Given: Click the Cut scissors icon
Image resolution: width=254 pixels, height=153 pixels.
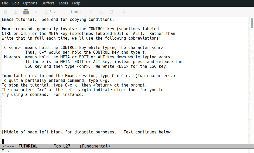Looking at the screenshot, I should pos(91,12).
